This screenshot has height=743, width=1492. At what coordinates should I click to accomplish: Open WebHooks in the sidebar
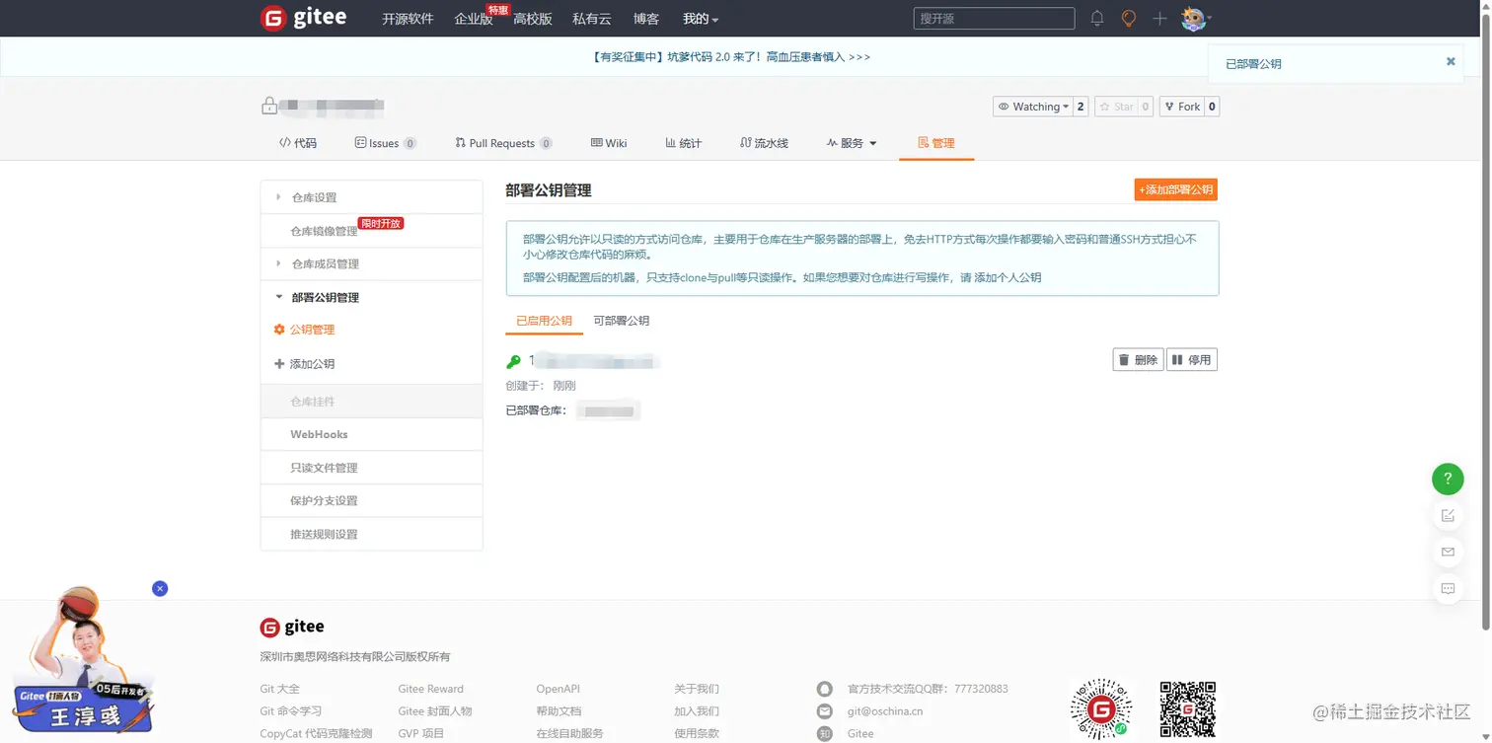click(371, 434)
